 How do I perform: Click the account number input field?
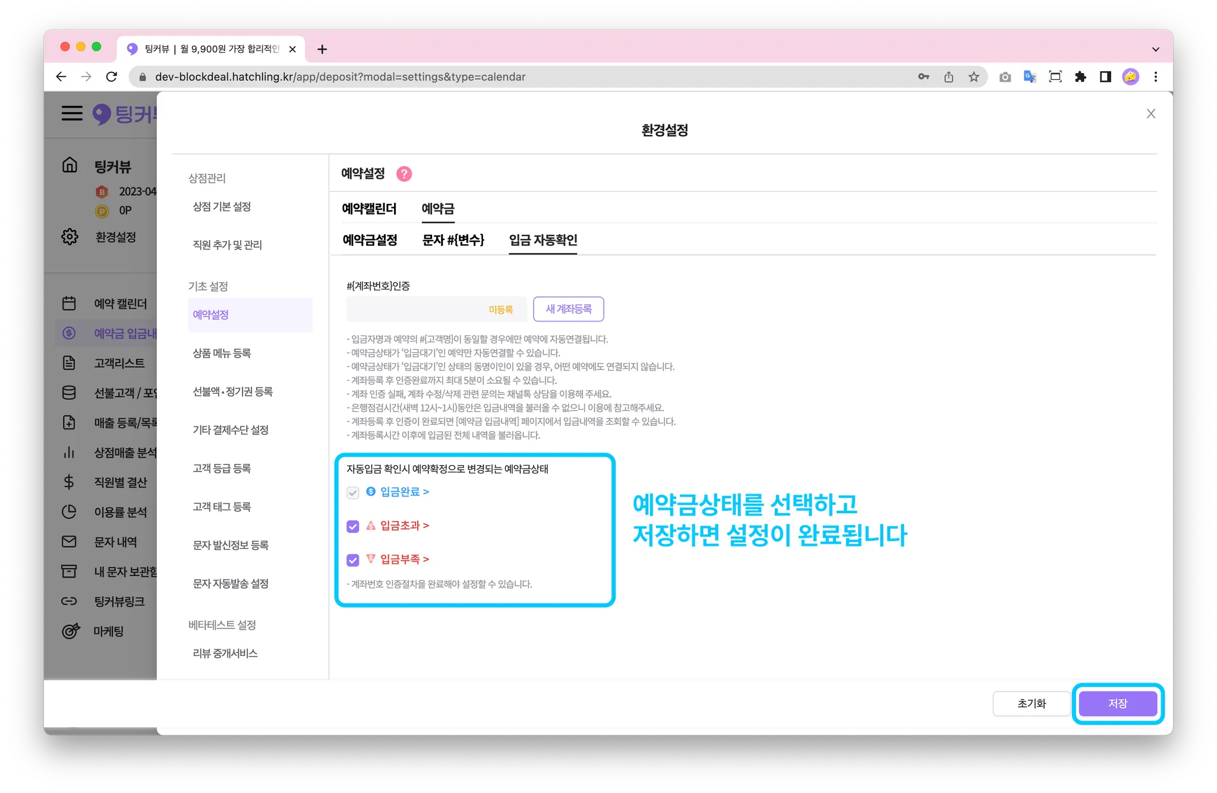(x=416, y=309)
